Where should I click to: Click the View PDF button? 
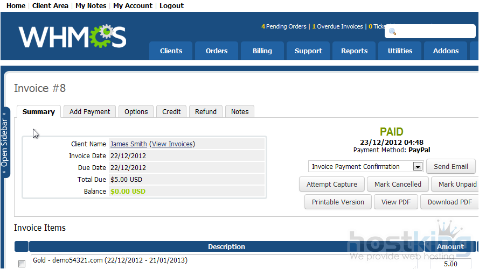[x=396, y=202]
